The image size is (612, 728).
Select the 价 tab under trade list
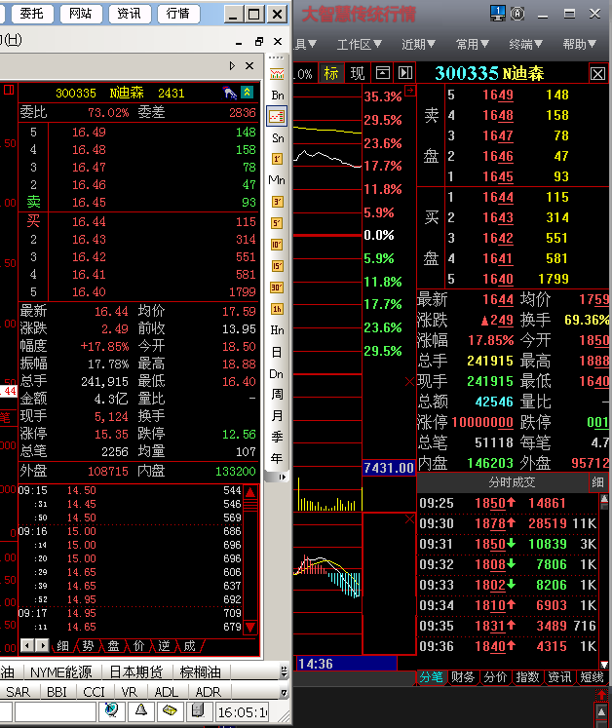(x=138, y=646)
